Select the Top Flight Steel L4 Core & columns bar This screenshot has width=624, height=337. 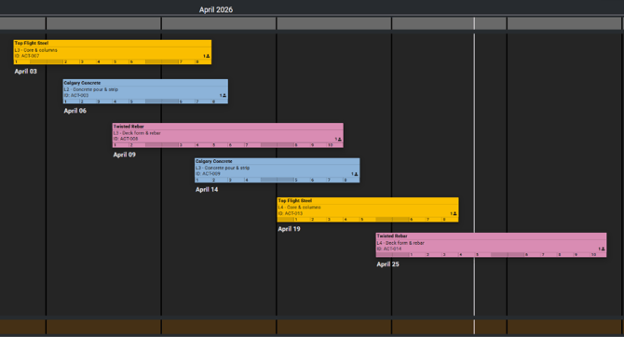click(368, 209)
